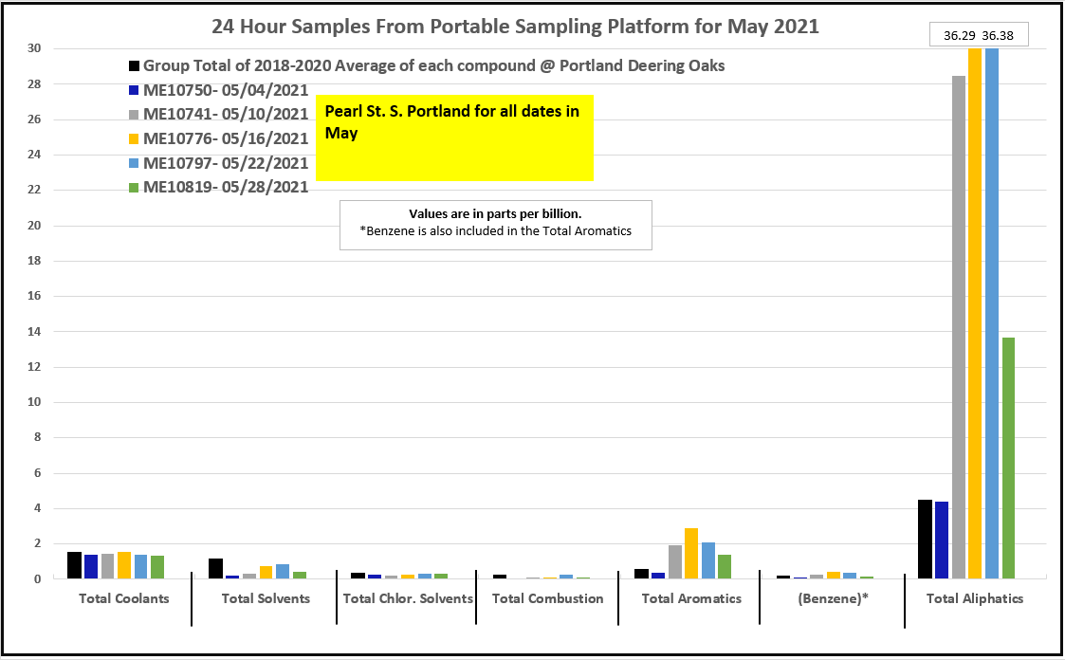Select the light blue ME10797 legend swatch
The image size is (1065, 660).
(135, 163)
